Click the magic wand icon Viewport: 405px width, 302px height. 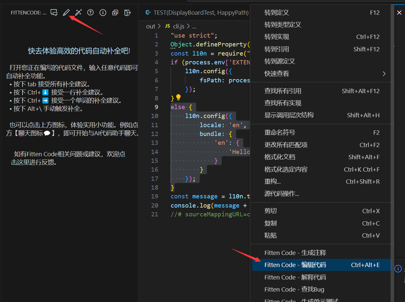point(78,13)
